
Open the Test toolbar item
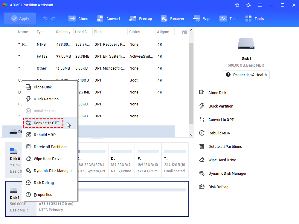228,19
